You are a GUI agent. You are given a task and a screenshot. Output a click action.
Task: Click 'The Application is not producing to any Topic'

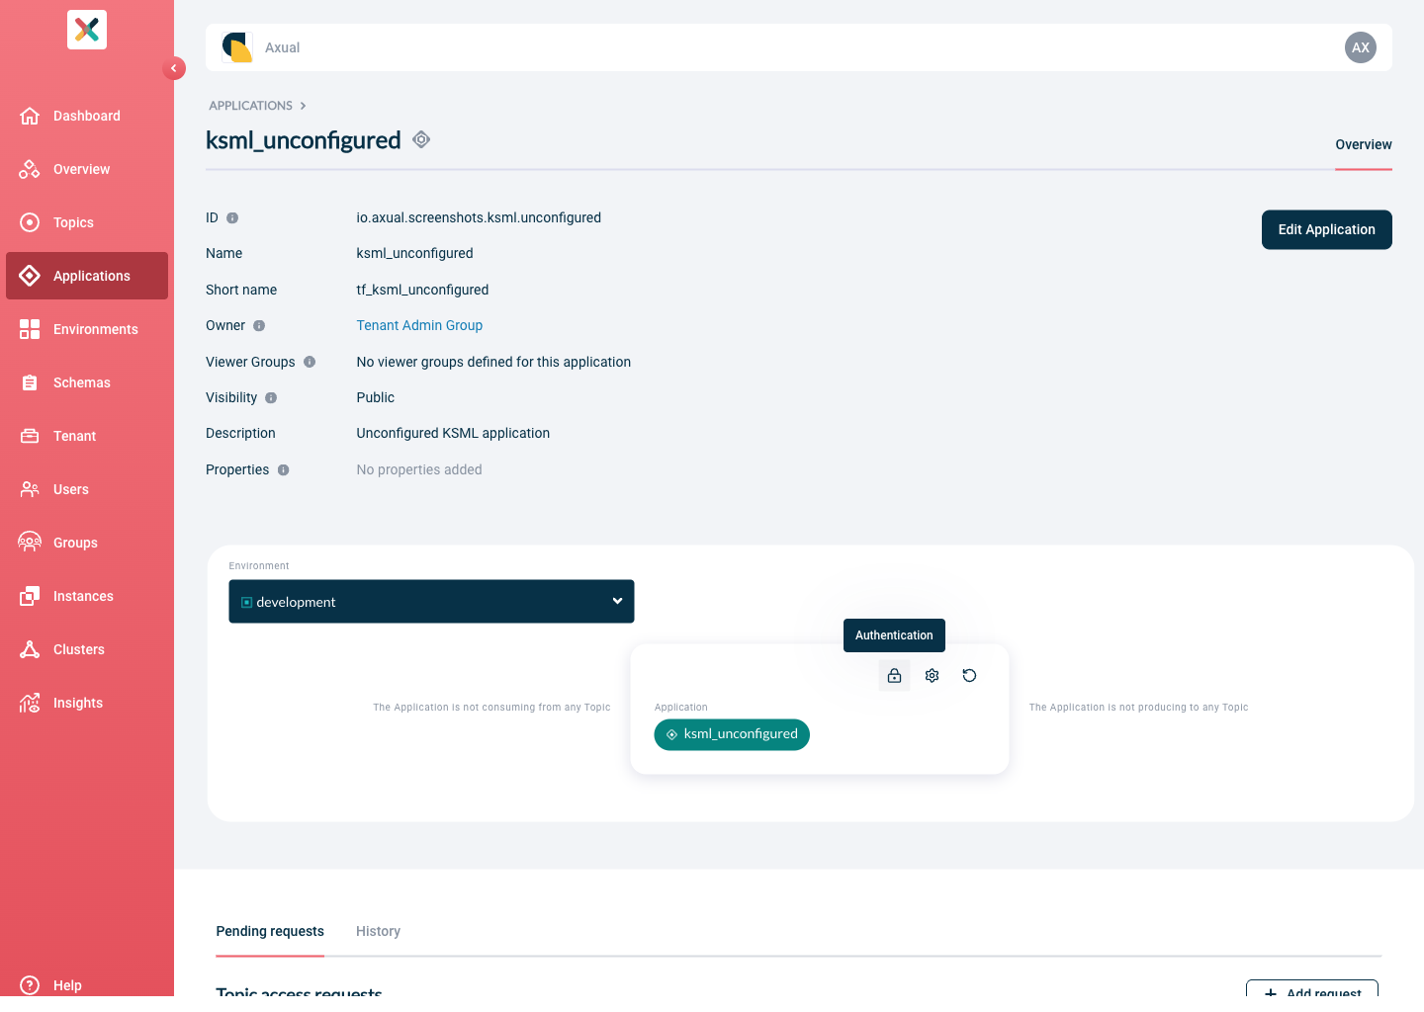pos(1138,708)
